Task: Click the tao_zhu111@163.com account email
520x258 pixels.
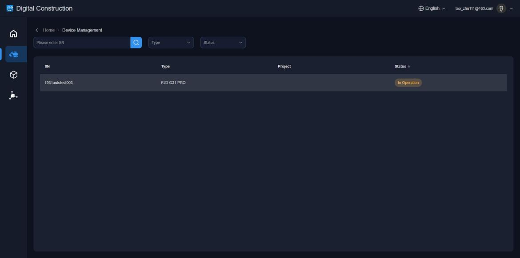Action: [x=472, y=8]
